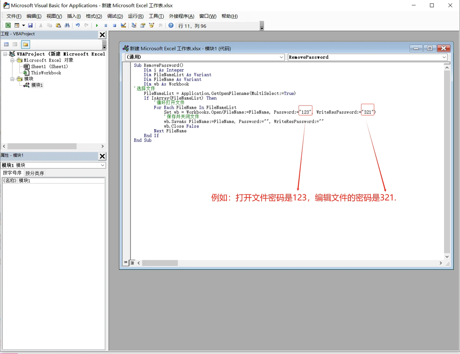
Task: Open Find with the binoculars icon
Action: click(x=67, y=25)
